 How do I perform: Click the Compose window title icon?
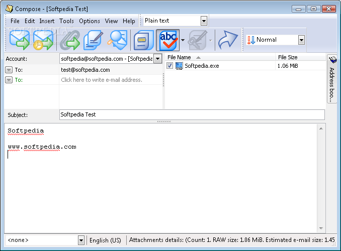(9, 9)
